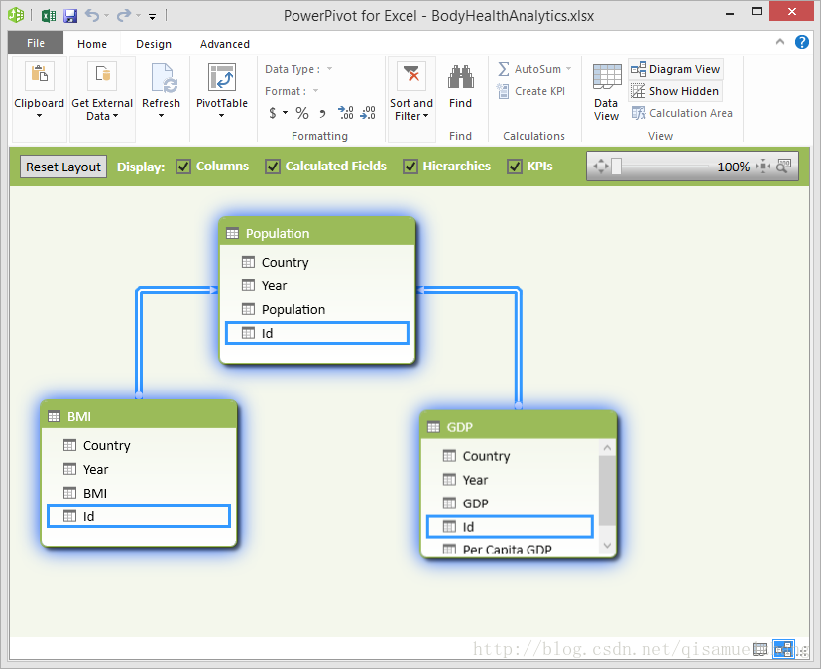Expand the PivotTable dropdown arrow

click(x=221, y=116)
